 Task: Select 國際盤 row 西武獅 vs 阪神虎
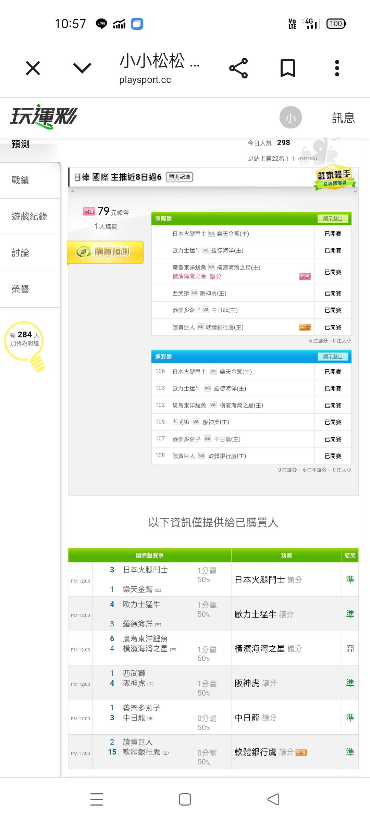(251, 293)
